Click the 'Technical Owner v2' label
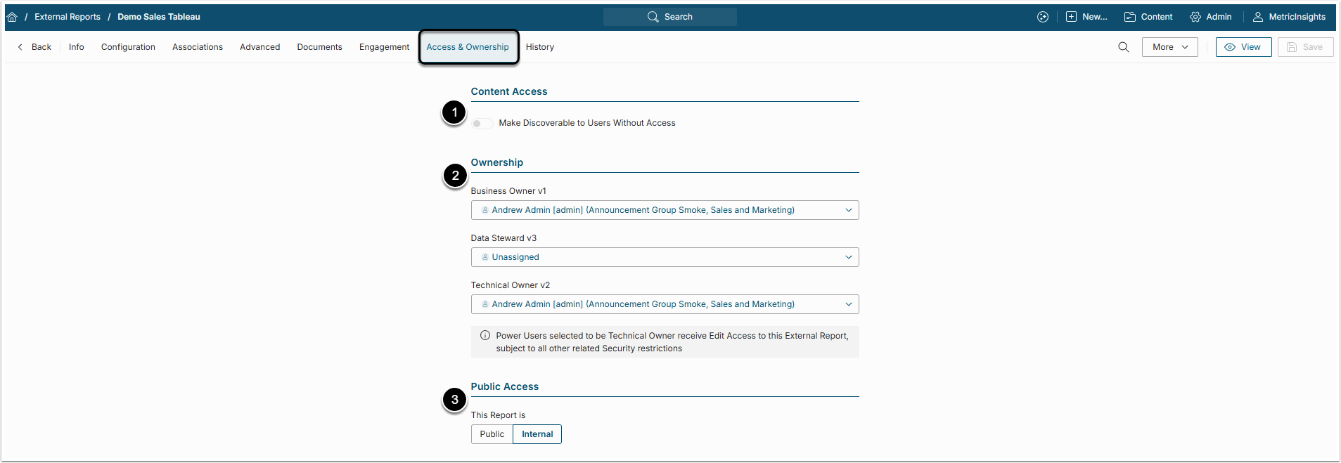The width and height of the screenshot is (1341, 463). (x=511, y=285)
